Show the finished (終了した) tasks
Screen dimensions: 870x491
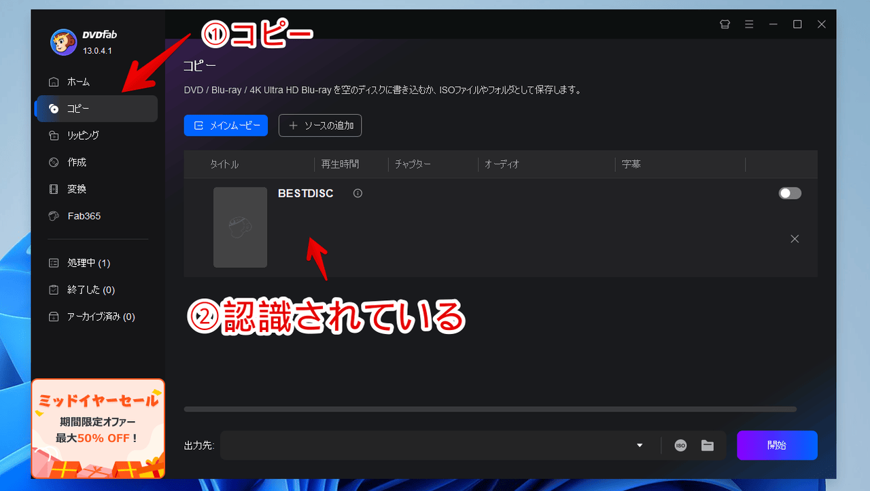pyautogui.click(x=96, y=290)
